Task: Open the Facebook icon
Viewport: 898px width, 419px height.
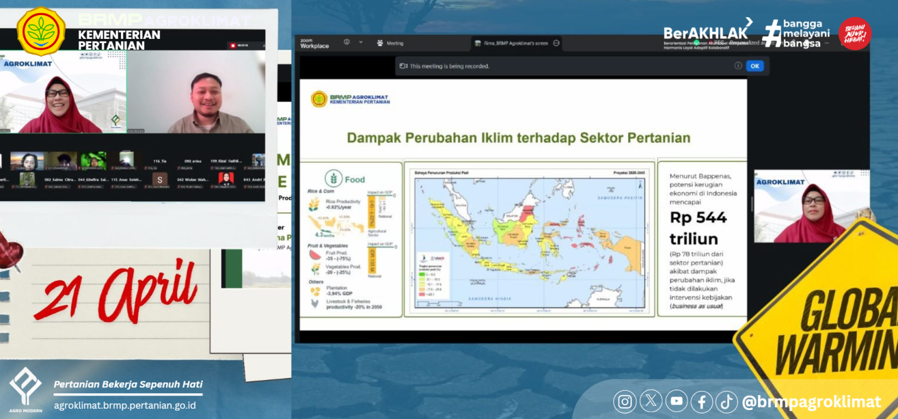Action: (701, 402)
